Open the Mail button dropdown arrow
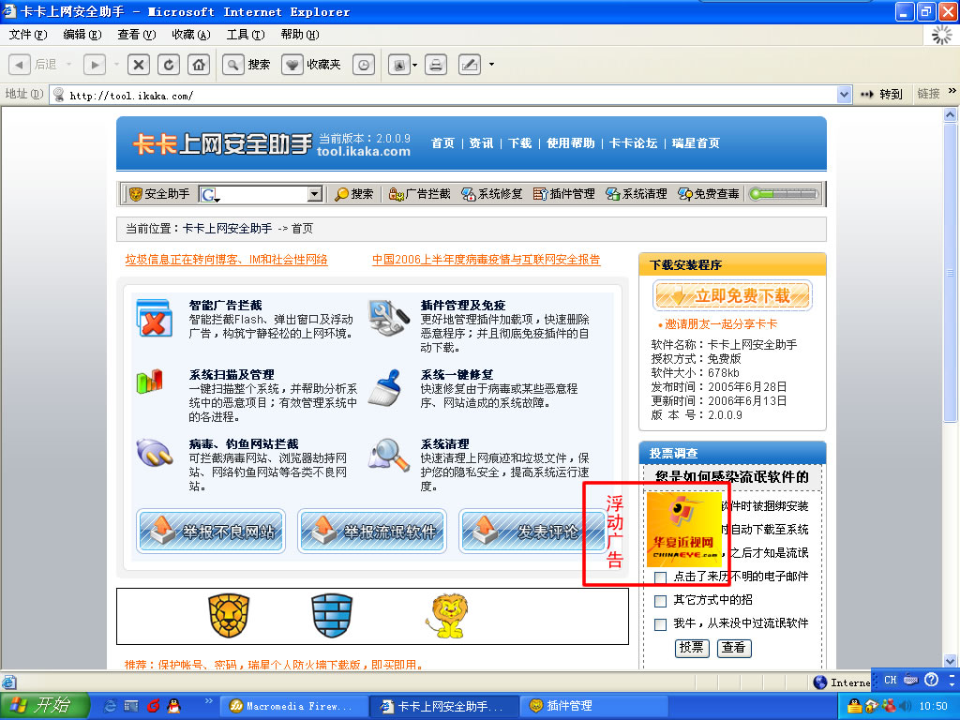 coord(415,65)
